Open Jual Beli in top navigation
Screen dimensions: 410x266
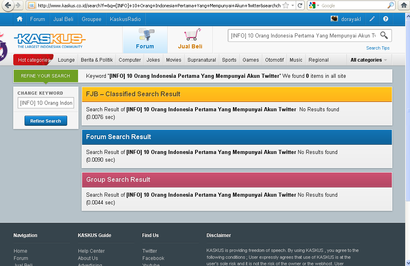(63, 19)
